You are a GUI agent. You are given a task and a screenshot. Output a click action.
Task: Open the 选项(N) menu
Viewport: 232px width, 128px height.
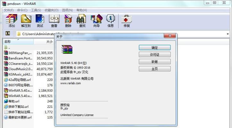click(x=67, y=10)
